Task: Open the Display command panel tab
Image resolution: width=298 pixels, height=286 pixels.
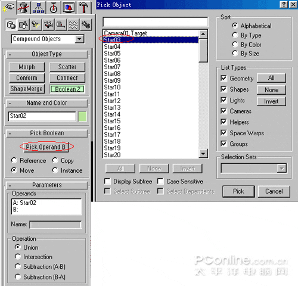Action: 69,8
